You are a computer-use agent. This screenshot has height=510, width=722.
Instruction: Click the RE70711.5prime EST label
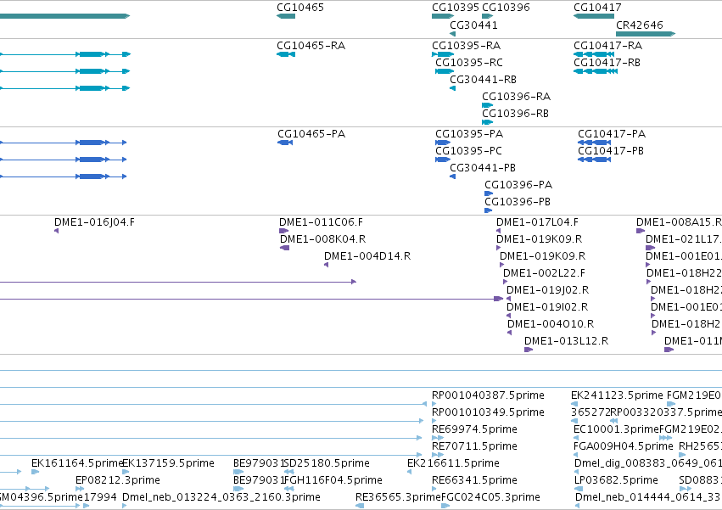(x=475, y=446)
